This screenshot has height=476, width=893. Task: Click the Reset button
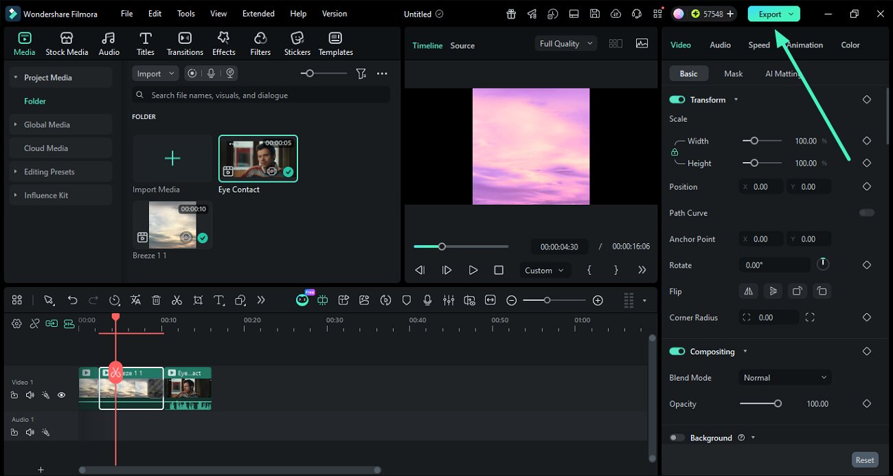[865, 460]
